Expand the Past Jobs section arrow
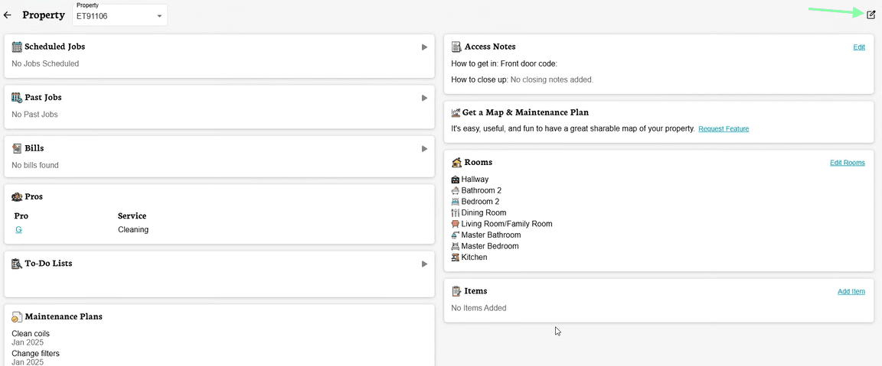The image size is (882, 366). point(424,98)
